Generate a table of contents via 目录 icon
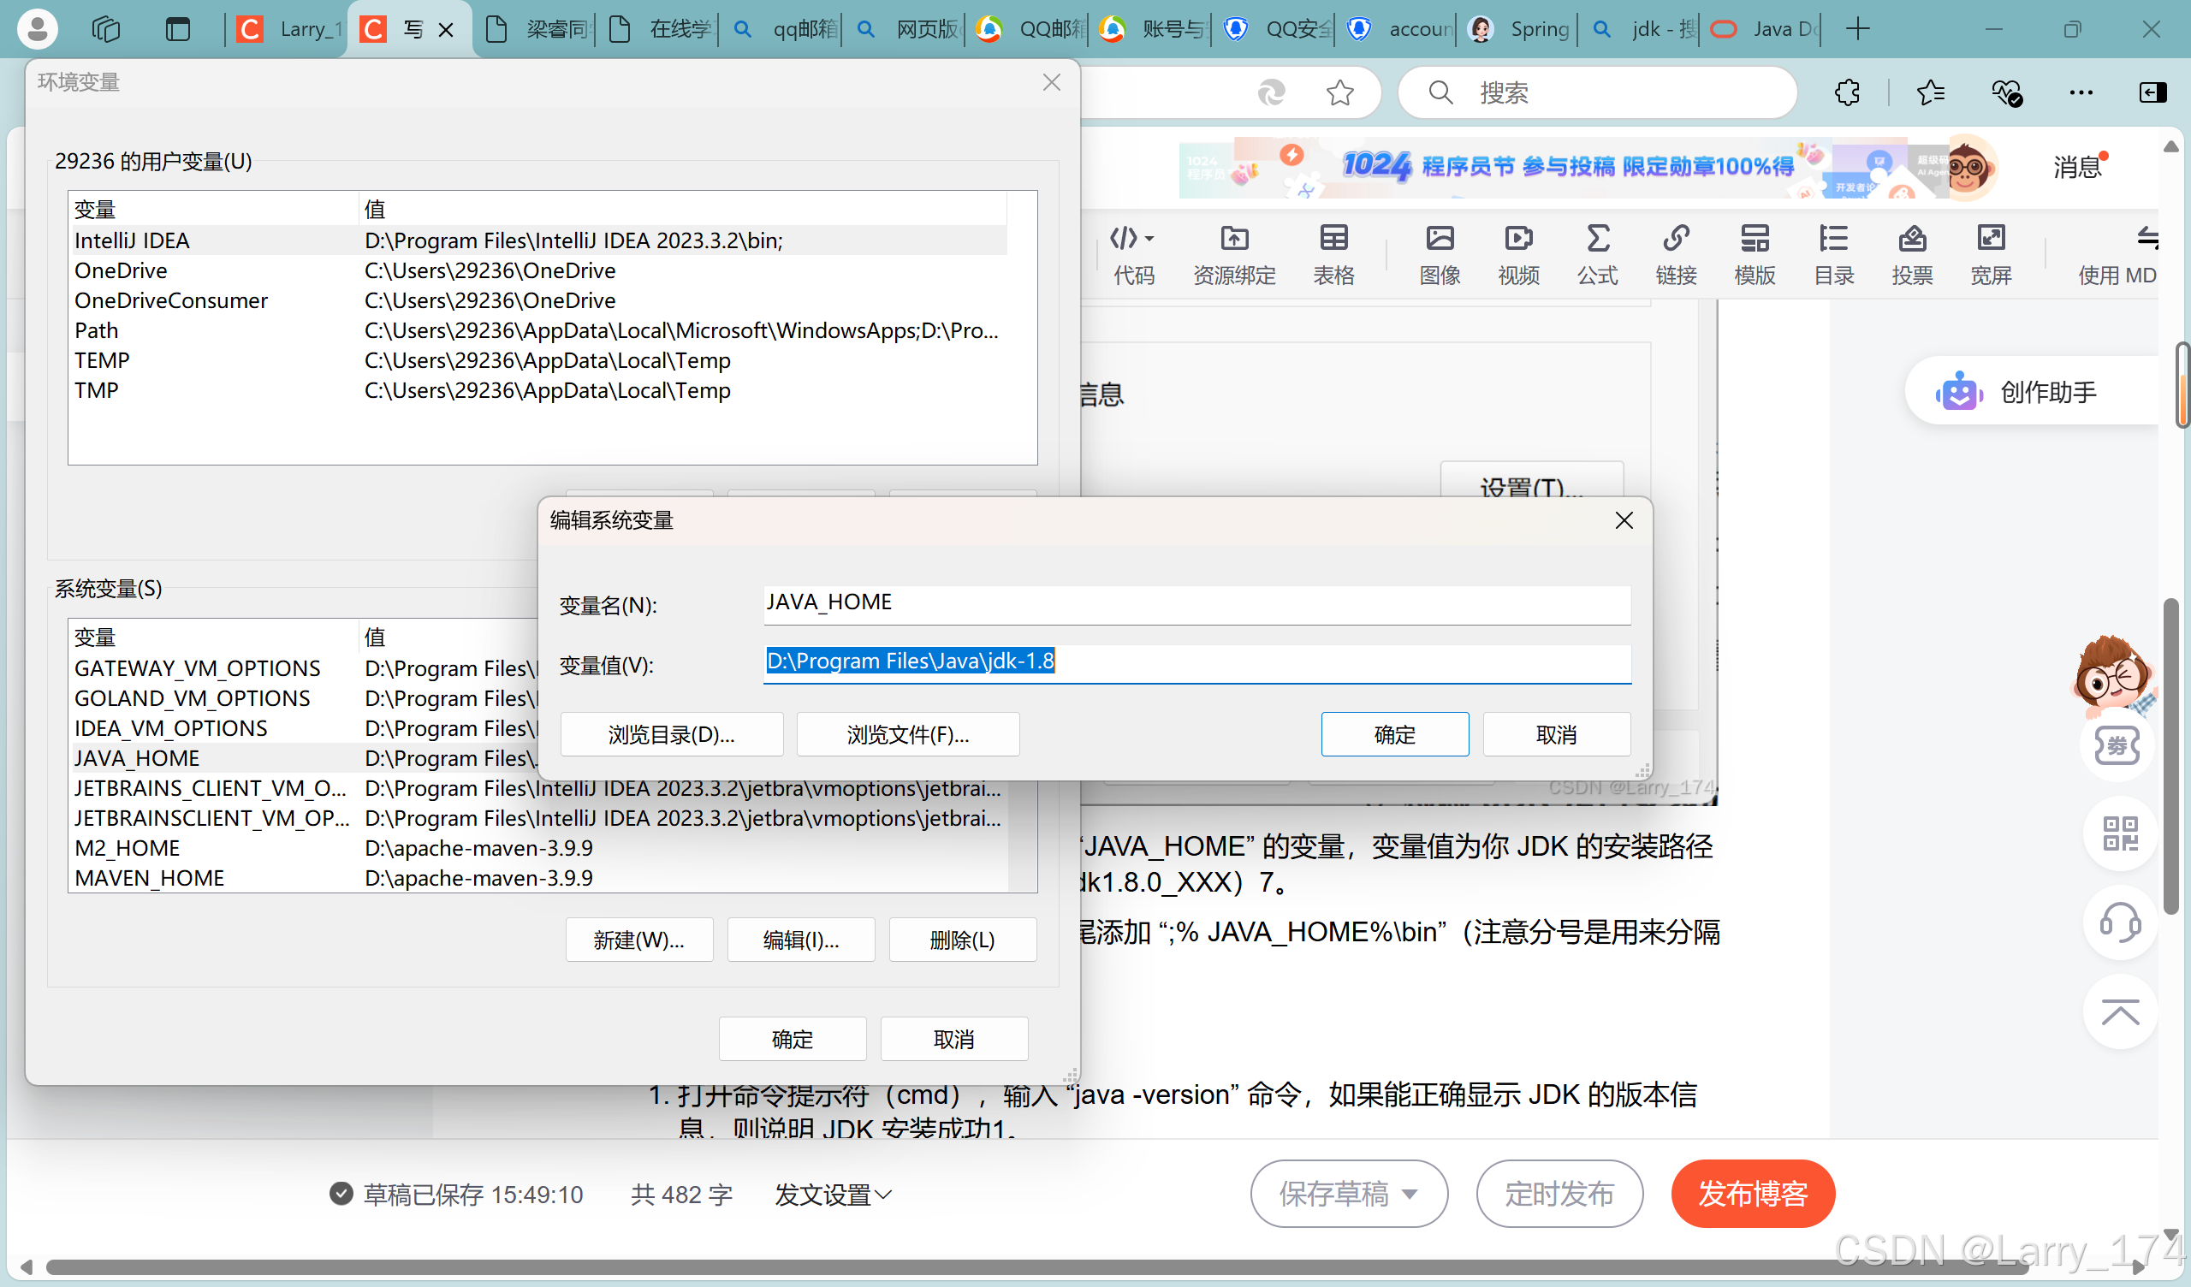This screenshot has width=2191, height=1287. click(1834, 252)
